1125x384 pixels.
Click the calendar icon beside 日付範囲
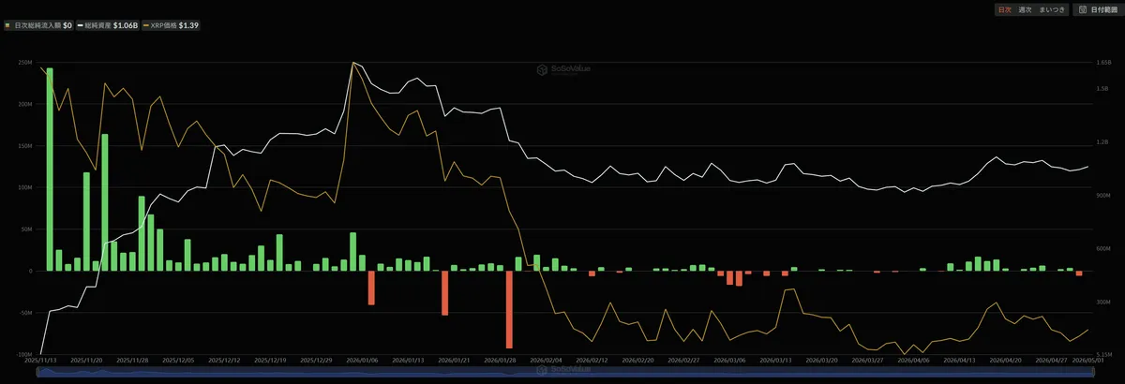(1082, 9)
